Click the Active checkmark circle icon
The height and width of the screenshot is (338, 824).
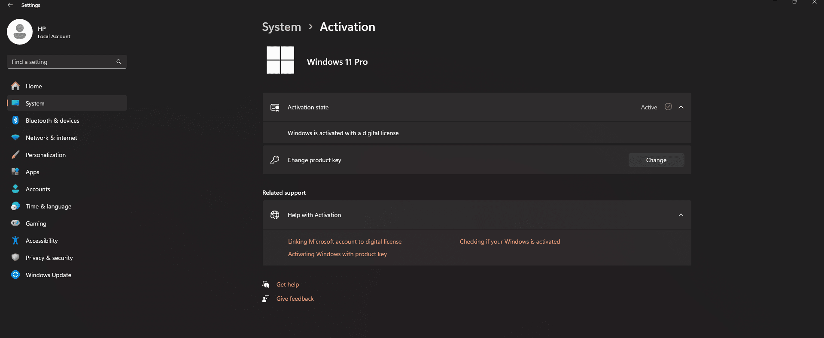coord(668,107)
